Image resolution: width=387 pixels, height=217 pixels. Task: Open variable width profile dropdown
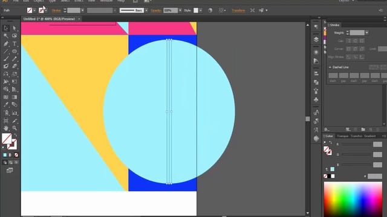point(115,10)
